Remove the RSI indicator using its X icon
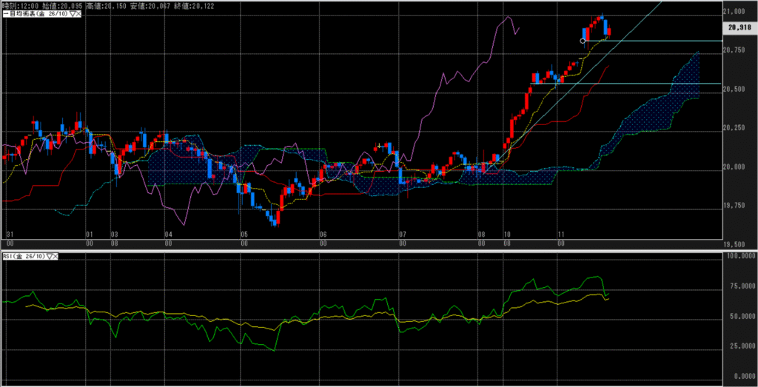This screenshot has width=758, height=387. 55,256
